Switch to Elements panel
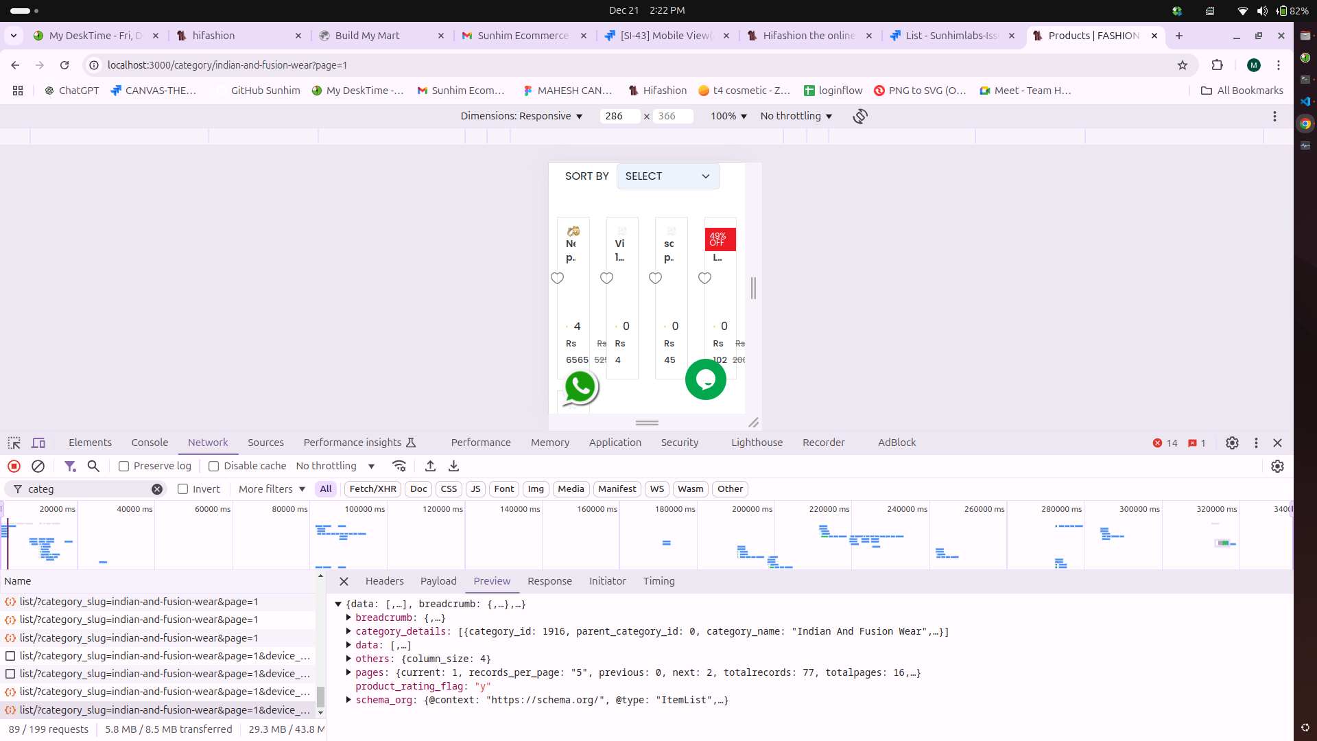1317x741 pixels. tap(90, 443)
